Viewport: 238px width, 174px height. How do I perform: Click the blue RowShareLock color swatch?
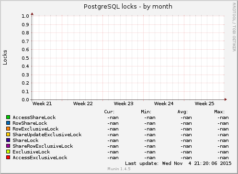pyautogui.click(x=8, y=123)
